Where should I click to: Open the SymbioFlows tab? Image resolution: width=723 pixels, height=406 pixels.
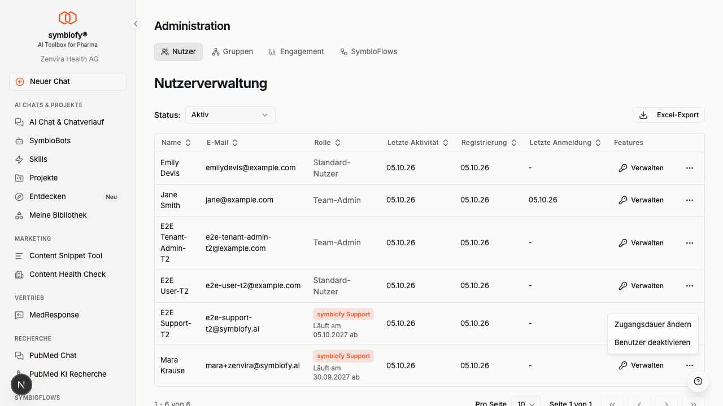(x=369, y=52)
